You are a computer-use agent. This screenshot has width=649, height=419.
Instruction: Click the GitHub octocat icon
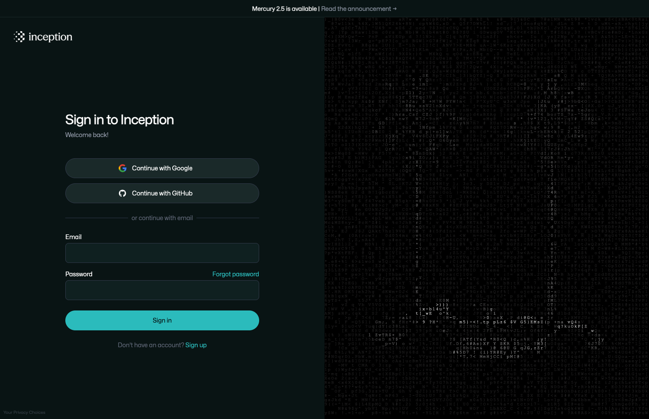point(122,193)
